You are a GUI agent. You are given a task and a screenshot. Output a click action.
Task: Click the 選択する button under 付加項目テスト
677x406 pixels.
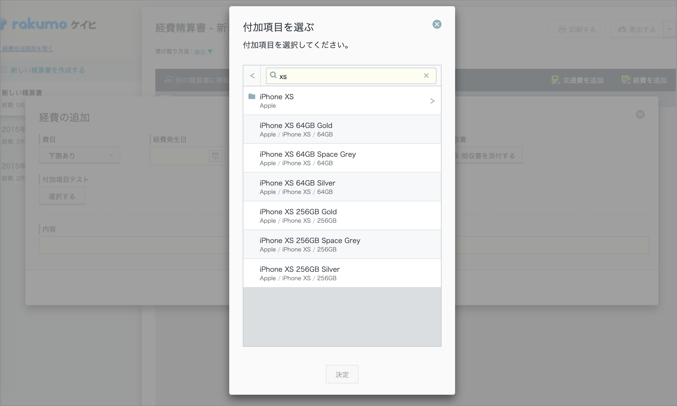pyautogui.click(x=62, y=196)
